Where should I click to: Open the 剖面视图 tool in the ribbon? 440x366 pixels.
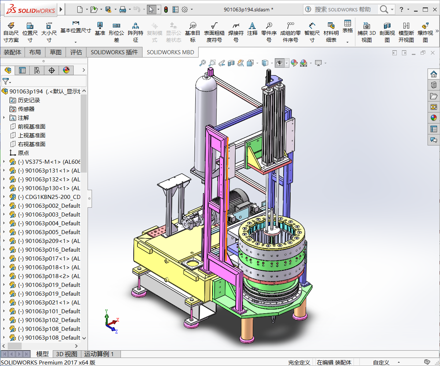tap(387, 31)
